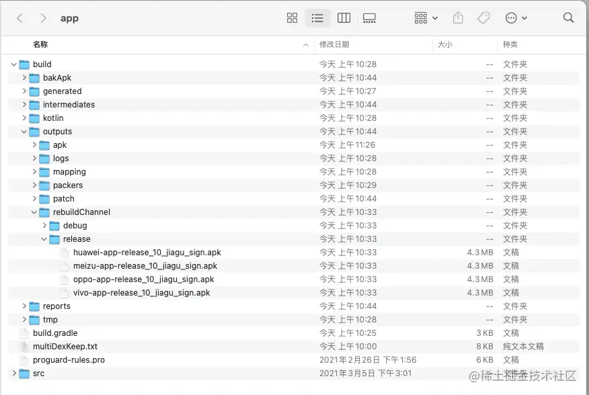Select the mapping folder icon
589x395 pixels.
click(44, 173)
